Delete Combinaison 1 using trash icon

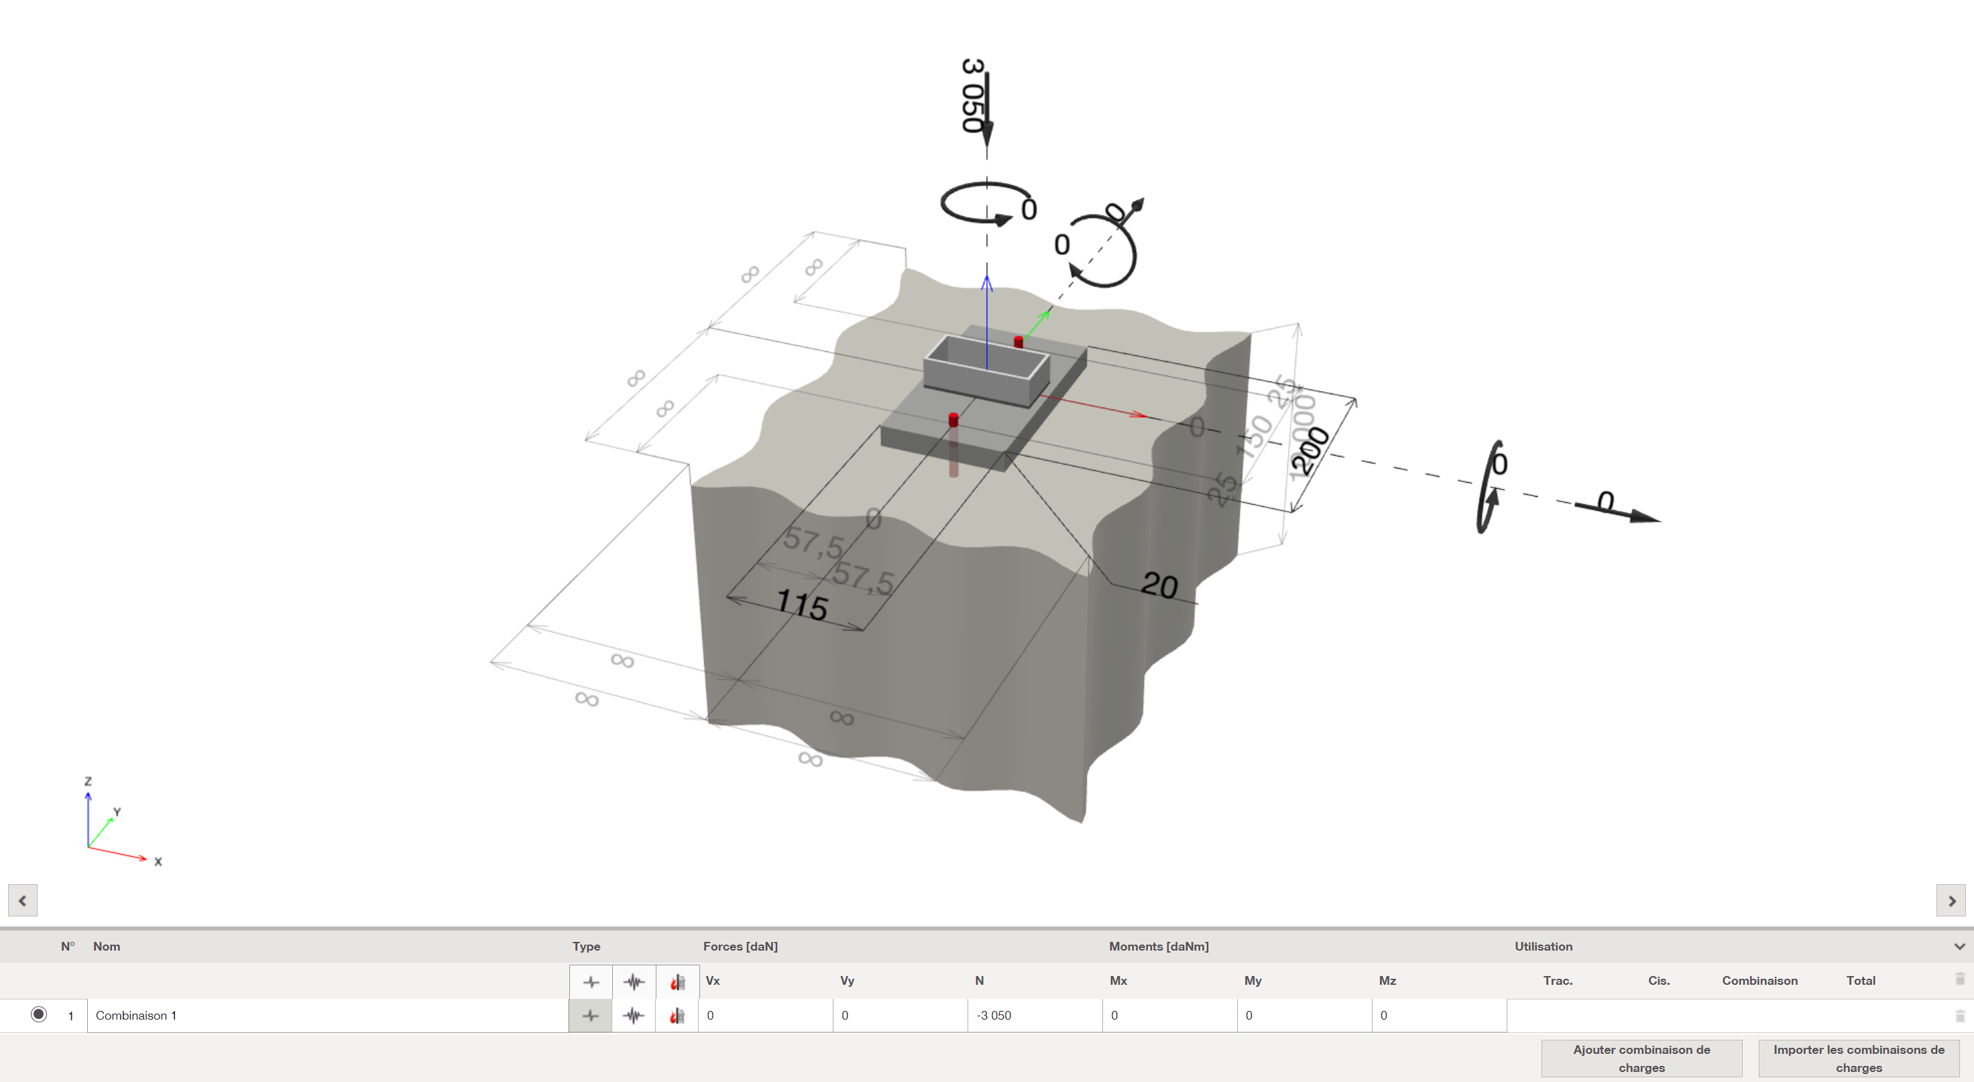(1960, 1016)
